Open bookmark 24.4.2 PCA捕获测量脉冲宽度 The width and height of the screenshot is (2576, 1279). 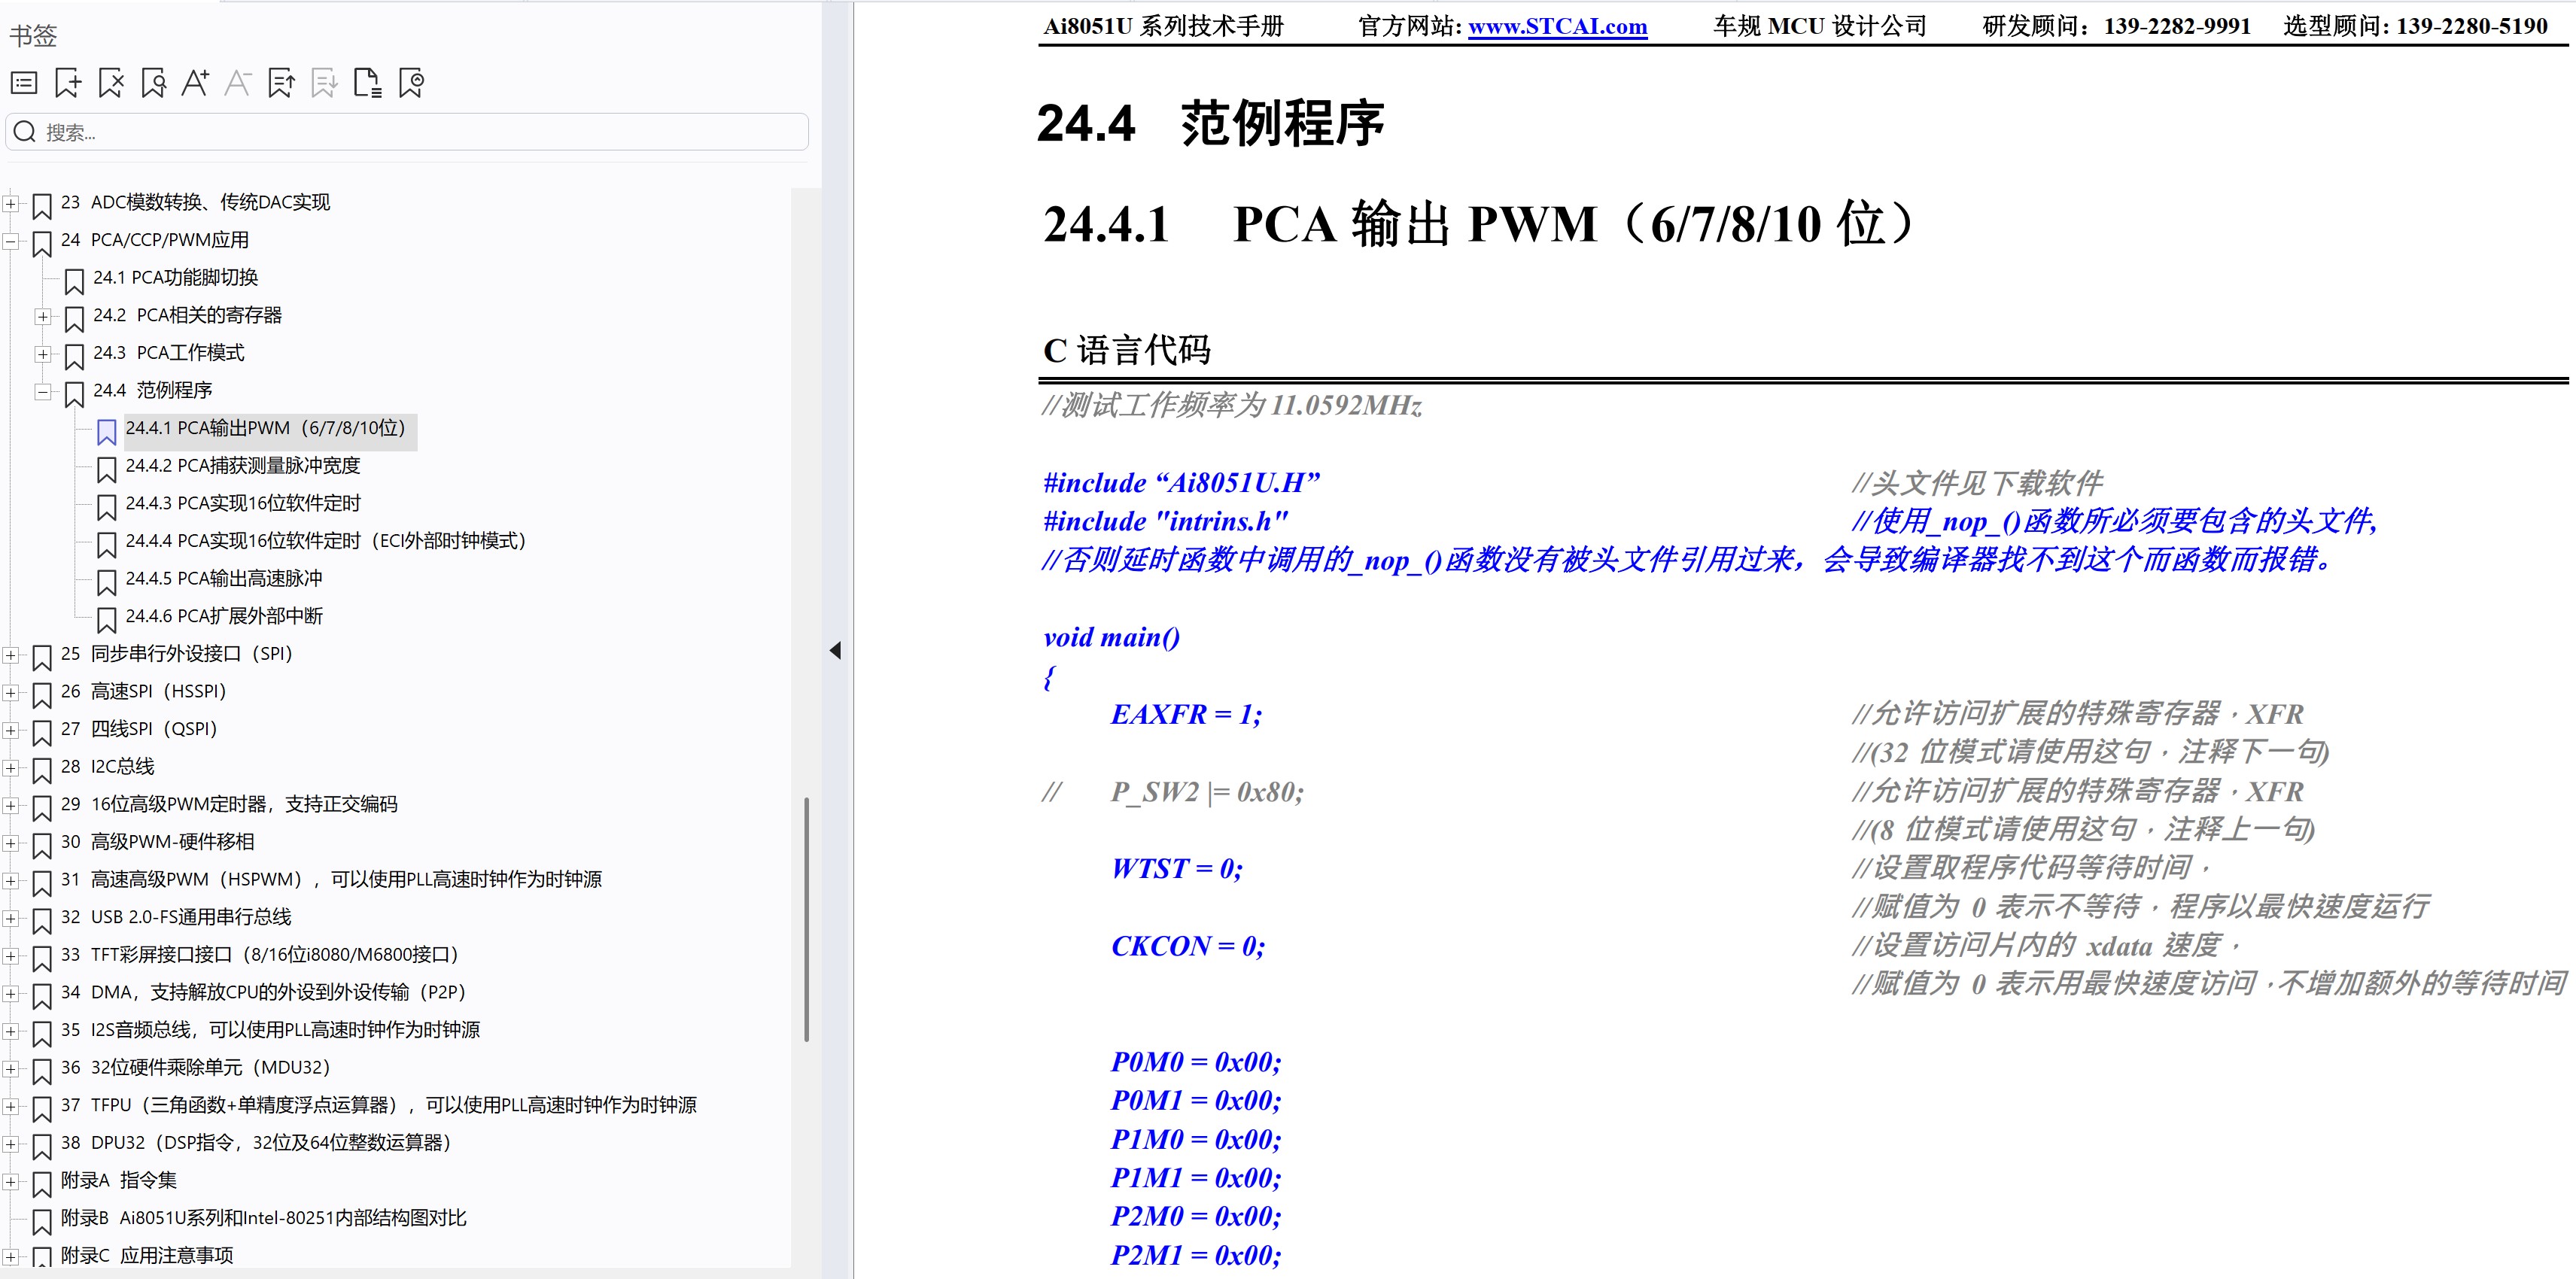point(243,465)
